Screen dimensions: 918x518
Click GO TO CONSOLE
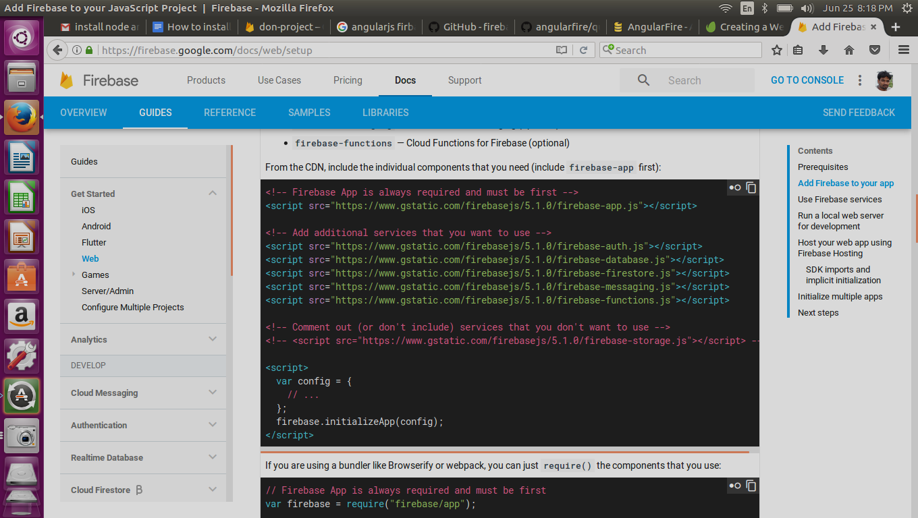(807, 80)
